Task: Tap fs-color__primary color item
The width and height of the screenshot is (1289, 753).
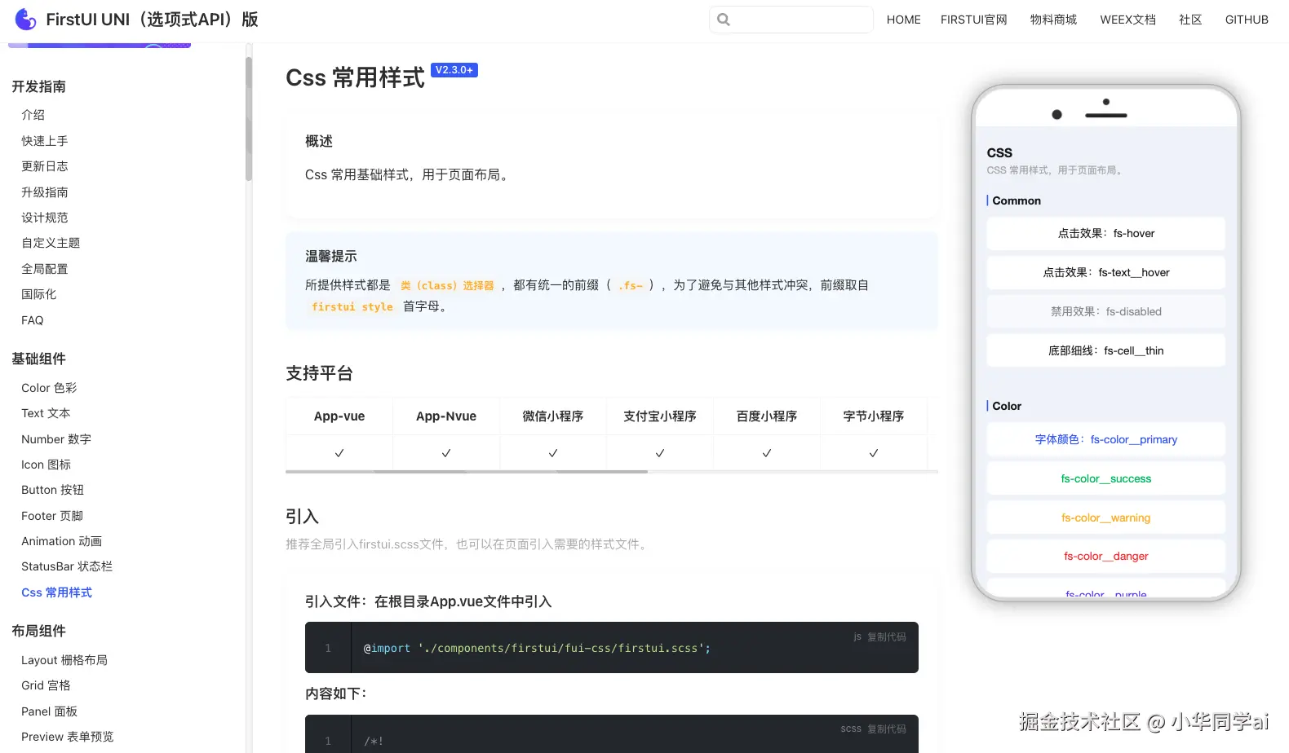Action: pyautogui.click(x=1105, y=440)
